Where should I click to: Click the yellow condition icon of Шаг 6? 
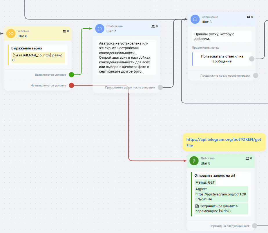pyautogui.click(x=11, y=34)
